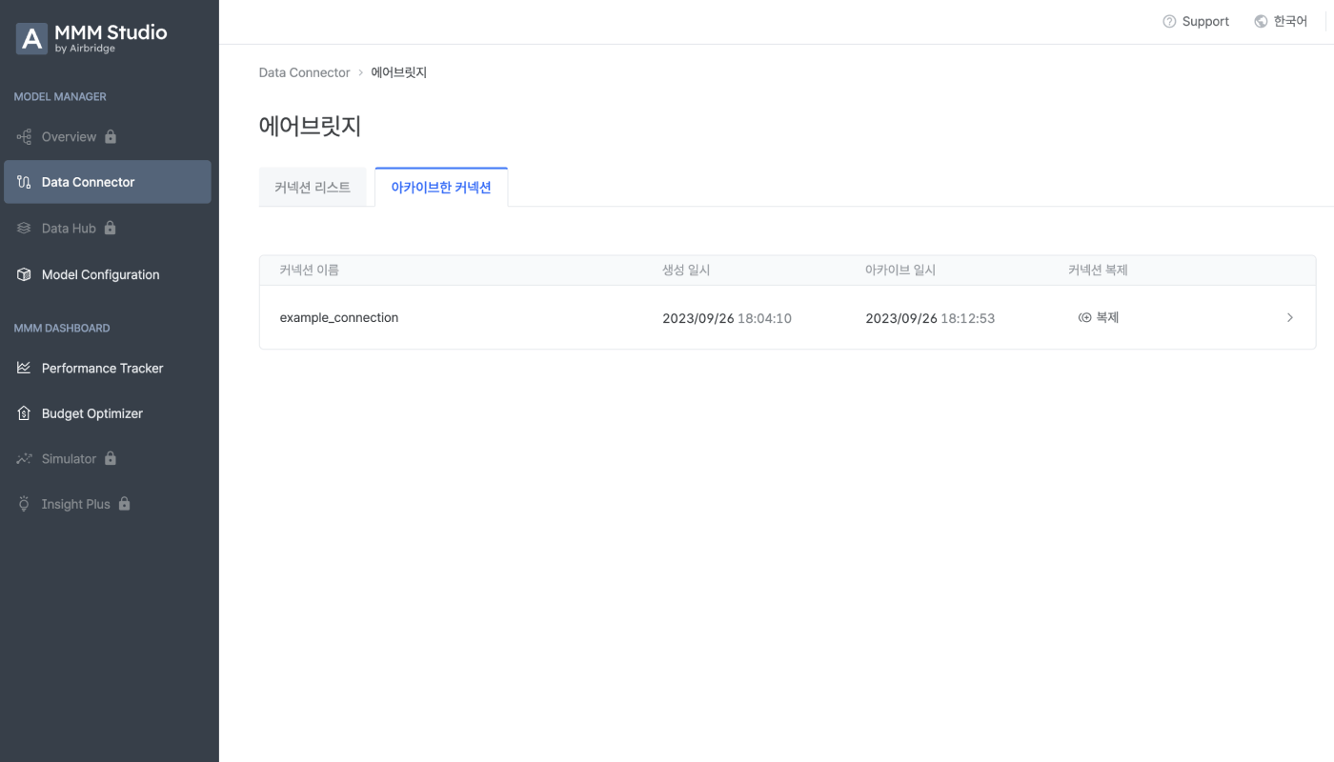Viewport: 1334px width, 762px height.
Task: Click the Overview flow icon in sidebar
Action: pos(24,137)
